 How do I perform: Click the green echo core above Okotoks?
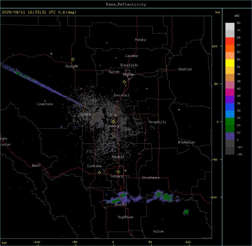tap(123, 195)
